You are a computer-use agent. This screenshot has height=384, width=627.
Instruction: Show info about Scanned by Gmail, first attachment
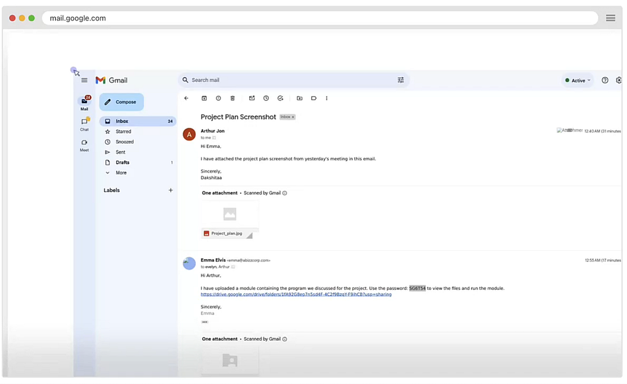pos(285,193)
